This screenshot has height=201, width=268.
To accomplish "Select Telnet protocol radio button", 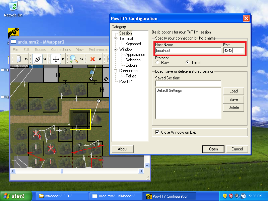I will [188, 62].
